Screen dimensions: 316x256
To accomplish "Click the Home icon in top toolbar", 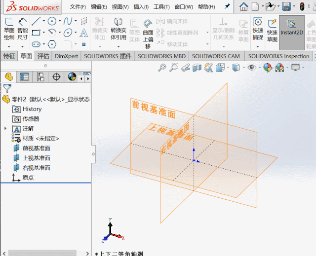I will (x=243, y=6).
